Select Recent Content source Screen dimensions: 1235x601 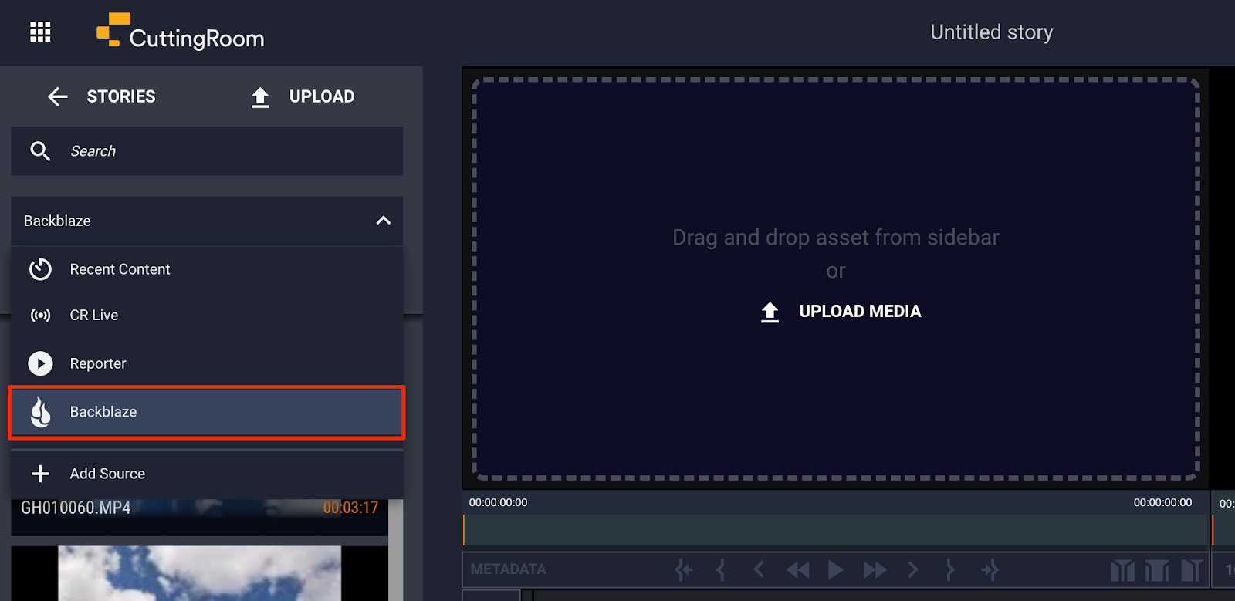[x=207, y=269]
